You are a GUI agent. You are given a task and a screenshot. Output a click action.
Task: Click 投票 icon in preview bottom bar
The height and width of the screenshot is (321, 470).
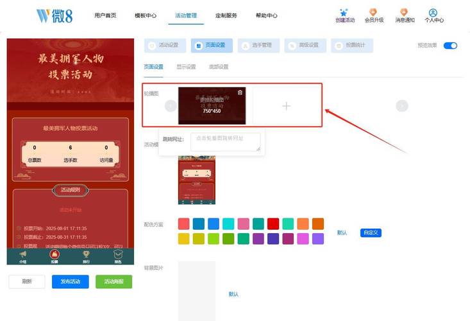coord(55,255)
